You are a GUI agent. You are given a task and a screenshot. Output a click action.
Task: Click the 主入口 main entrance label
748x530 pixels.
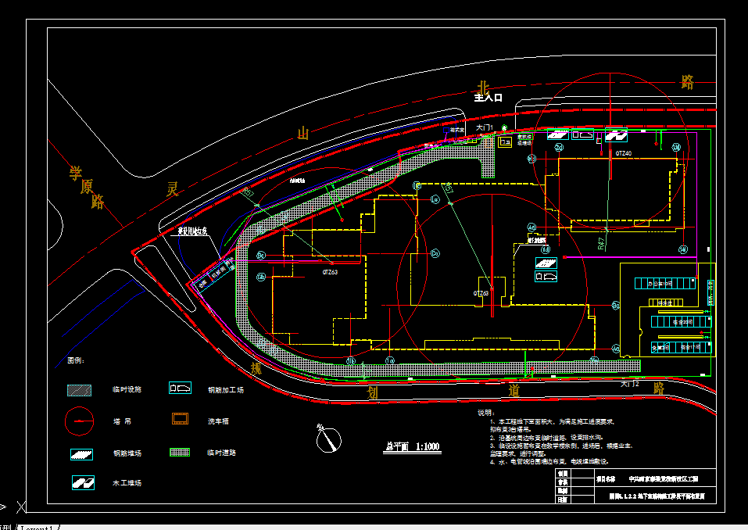(488, 98)
